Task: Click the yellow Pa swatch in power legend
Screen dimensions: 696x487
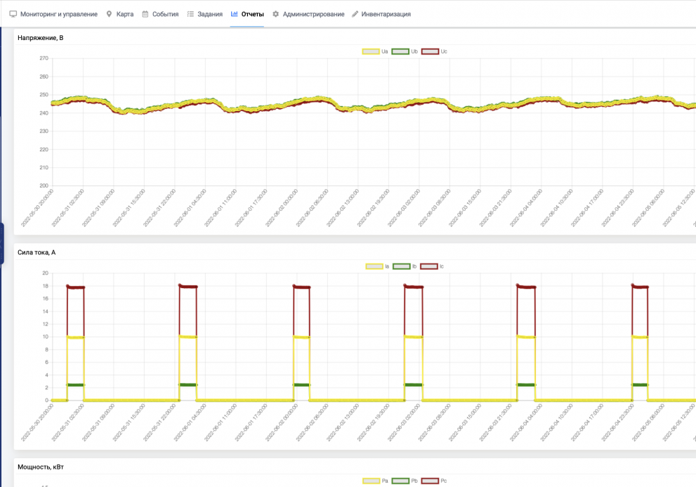Action: pos(371,481)
